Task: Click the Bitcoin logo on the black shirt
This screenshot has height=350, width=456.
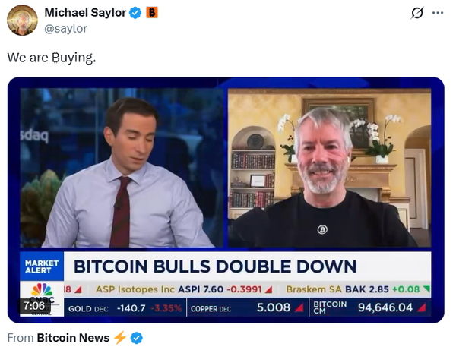Action: pos(322,229)
